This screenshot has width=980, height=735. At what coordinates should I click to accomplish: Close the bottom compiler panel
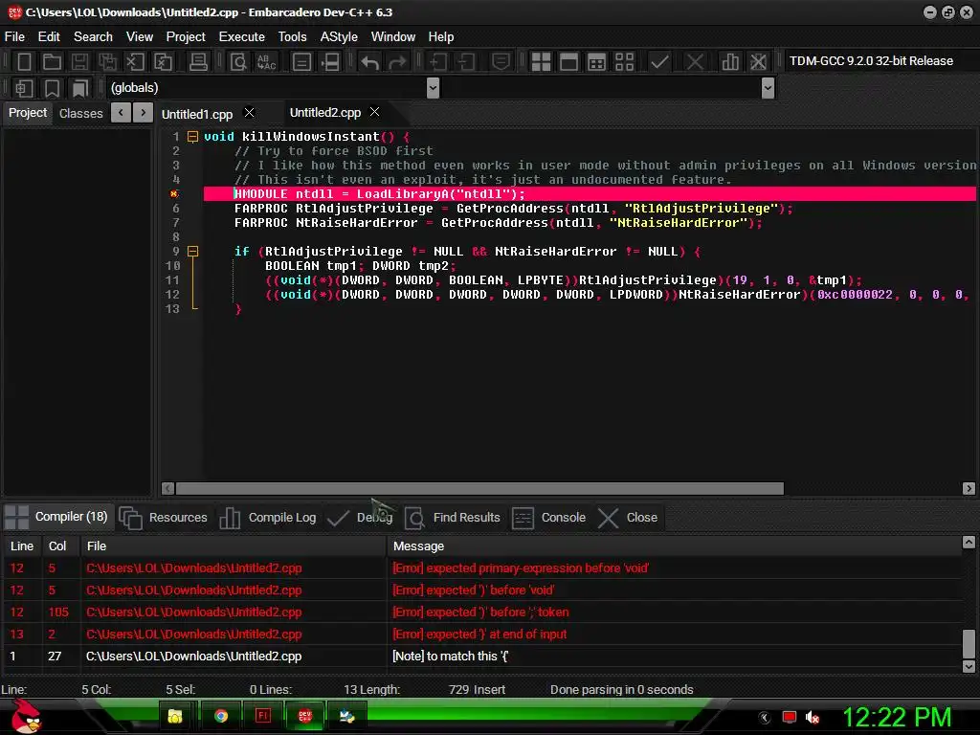[627, 518]
